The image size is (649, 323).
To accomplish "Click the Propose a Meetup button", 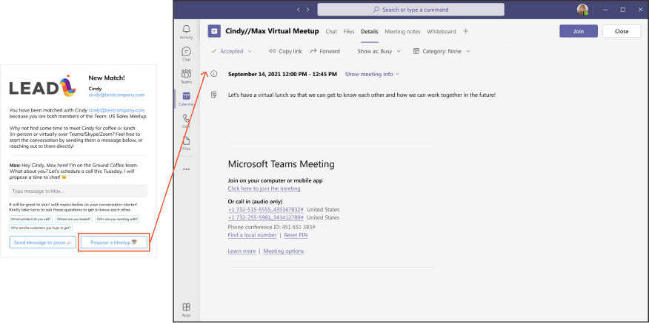I will click(x=114, y=242).
